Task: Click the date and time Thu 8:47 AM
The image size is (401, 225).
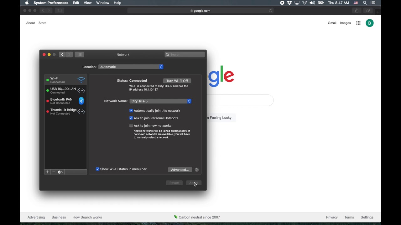Action: pos(338,3)
